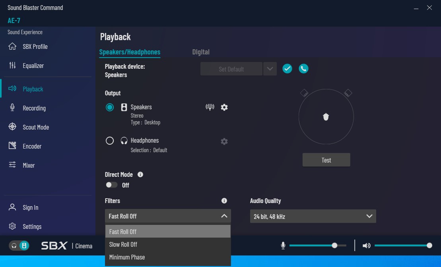
Task: Choose Minimum Phase filter option
Action: coord(168,257)
